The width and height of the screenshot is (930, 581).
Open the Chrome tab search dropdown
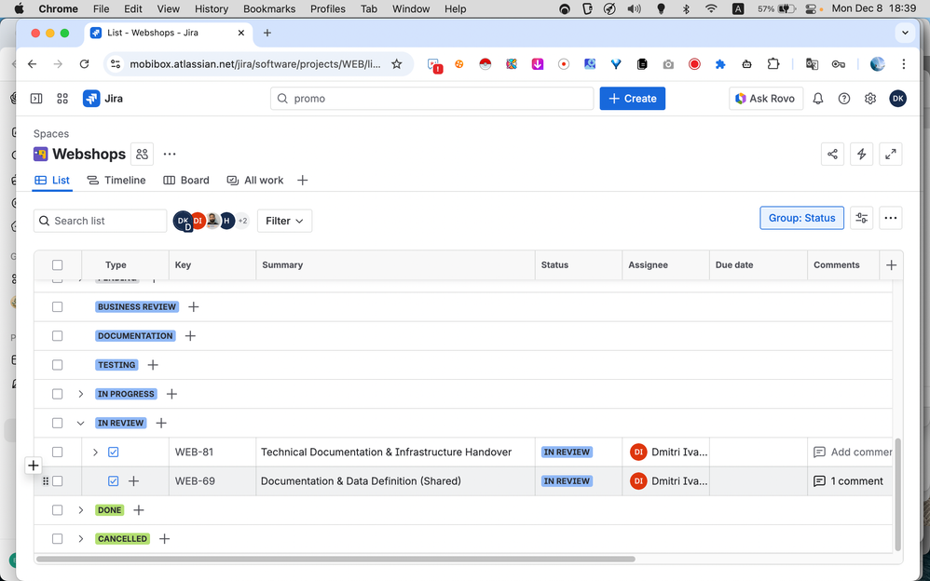coord(905,33)
